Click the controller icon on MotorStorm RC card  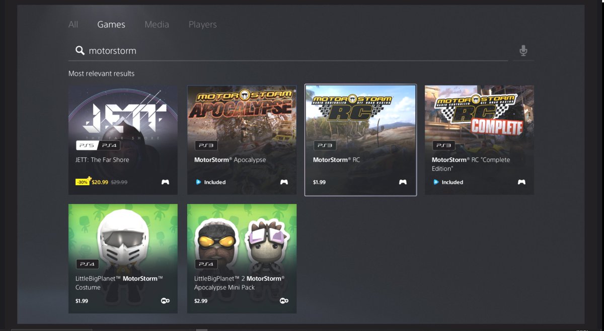click(x=403, y=182)
